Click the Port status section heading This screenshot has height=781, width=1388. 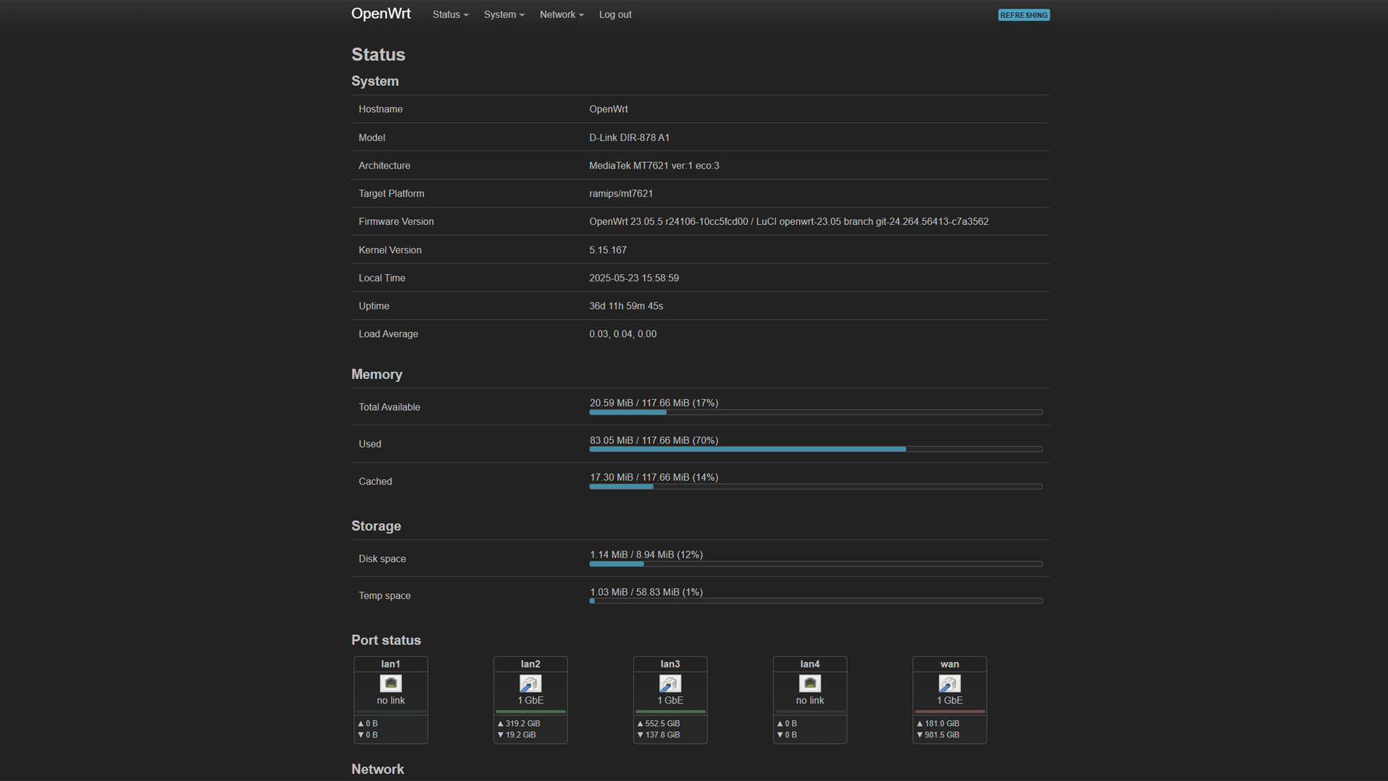[x=386, y=641]
